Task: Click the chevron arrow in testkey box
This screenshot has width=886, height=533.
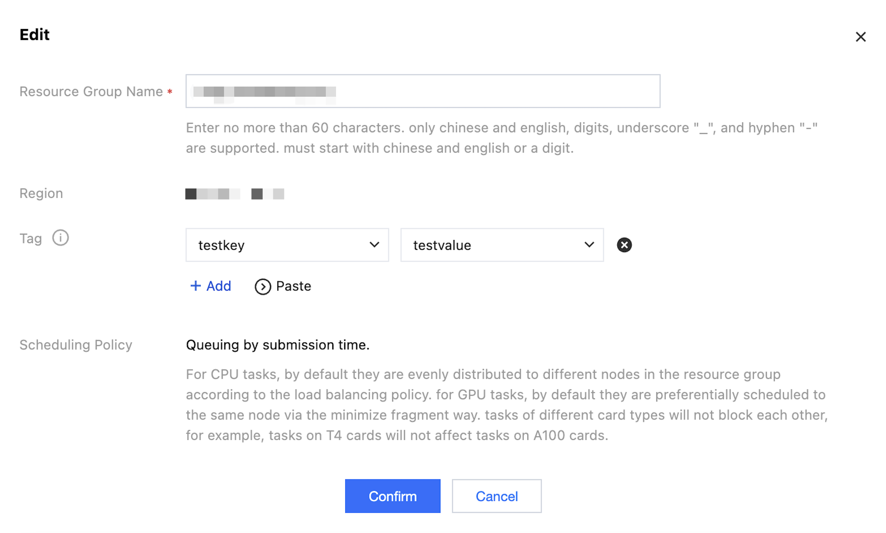Action: (374, 245)
